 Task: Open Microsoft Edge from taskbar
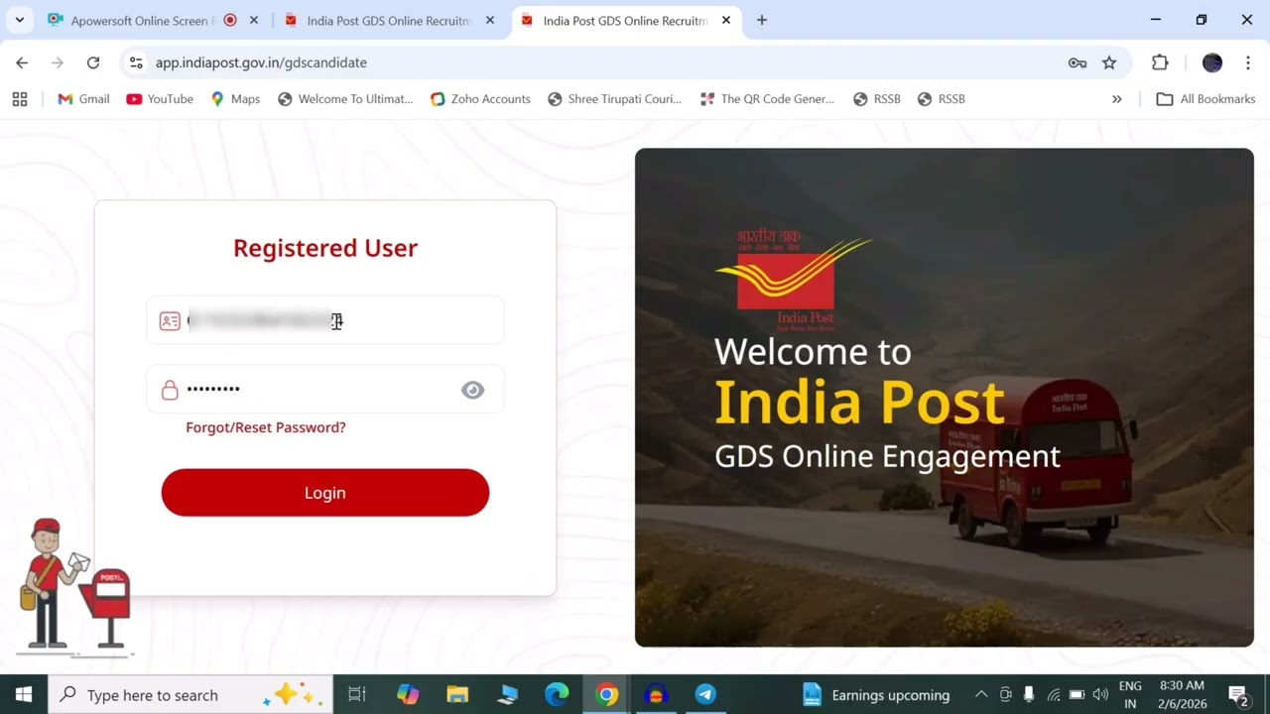[x=557, y=695]
